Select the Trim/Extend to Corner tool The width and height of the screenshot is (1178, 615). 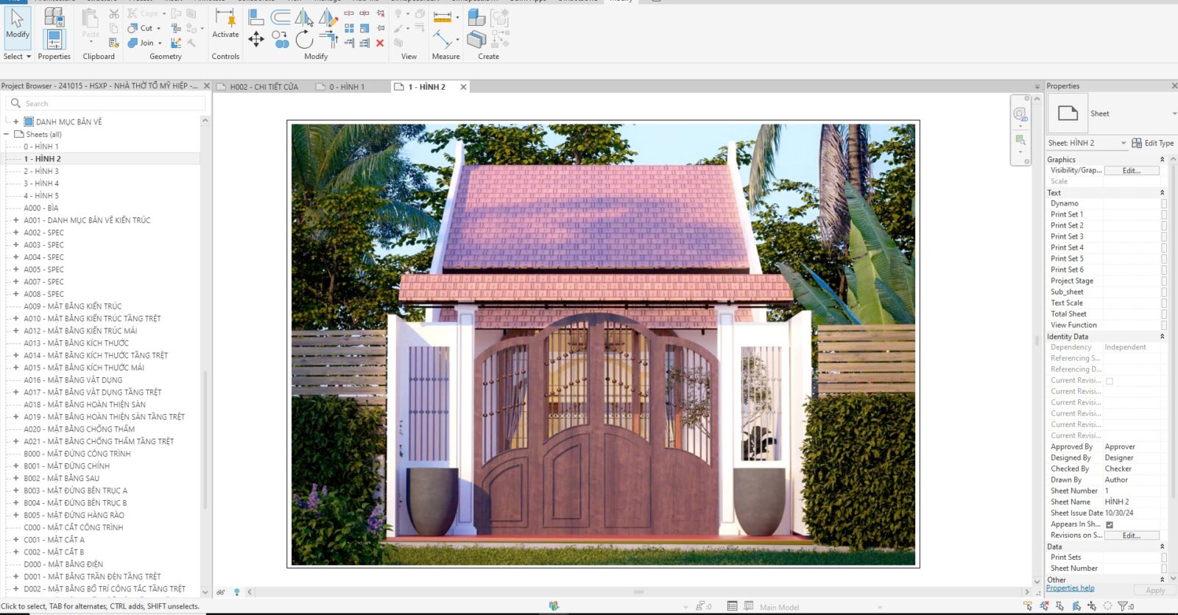click(x=328, y=40)
